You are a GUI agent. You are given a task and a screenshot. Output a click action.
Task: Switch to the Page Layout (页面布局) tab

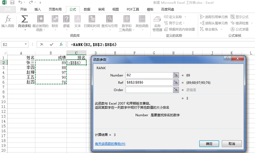coord(55,9)
